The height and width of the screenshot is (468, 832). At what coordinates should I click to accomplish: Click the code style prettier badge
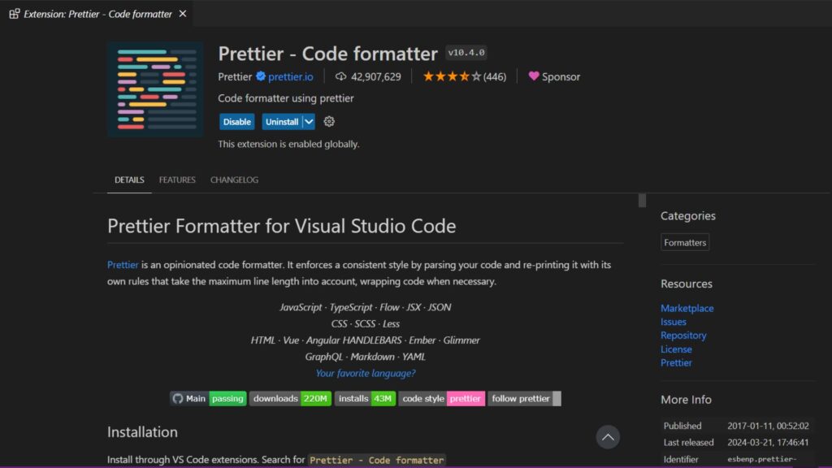[x=442, y=398]
